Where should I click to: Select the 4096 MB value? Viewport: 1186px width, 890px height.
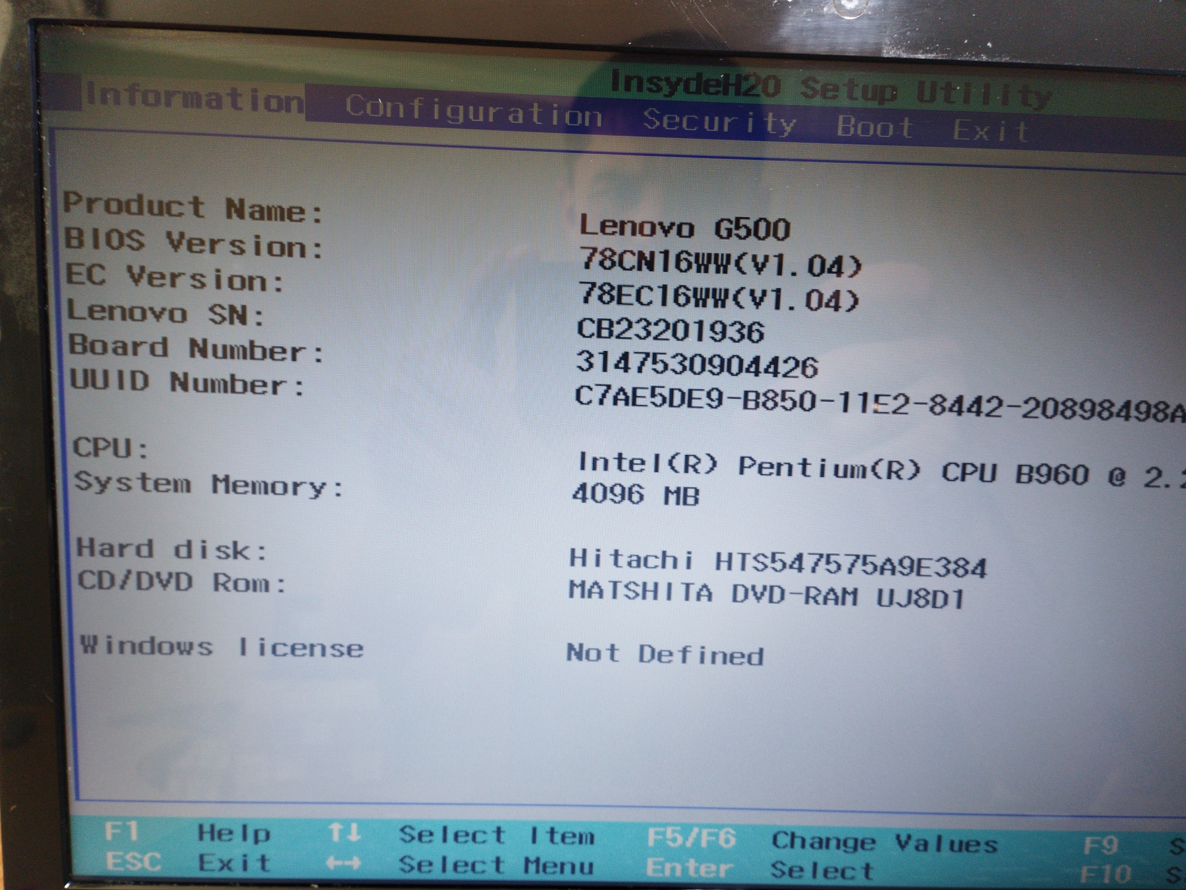coord(636,494)
